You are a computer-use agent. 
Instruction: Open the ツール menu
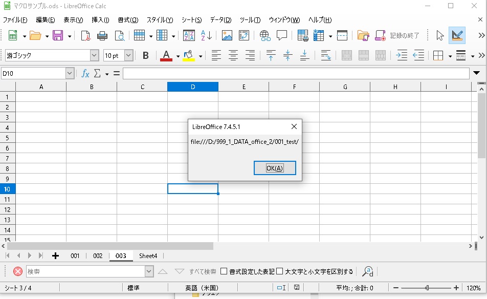click(250, 20)
